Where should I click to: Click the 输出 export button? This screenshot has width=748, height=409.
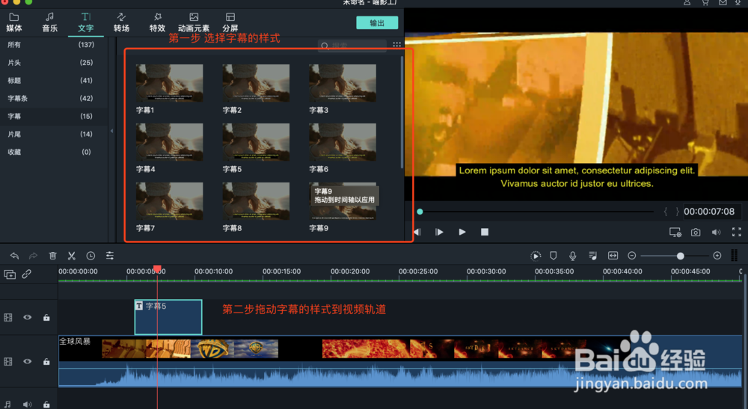[377, 23]
